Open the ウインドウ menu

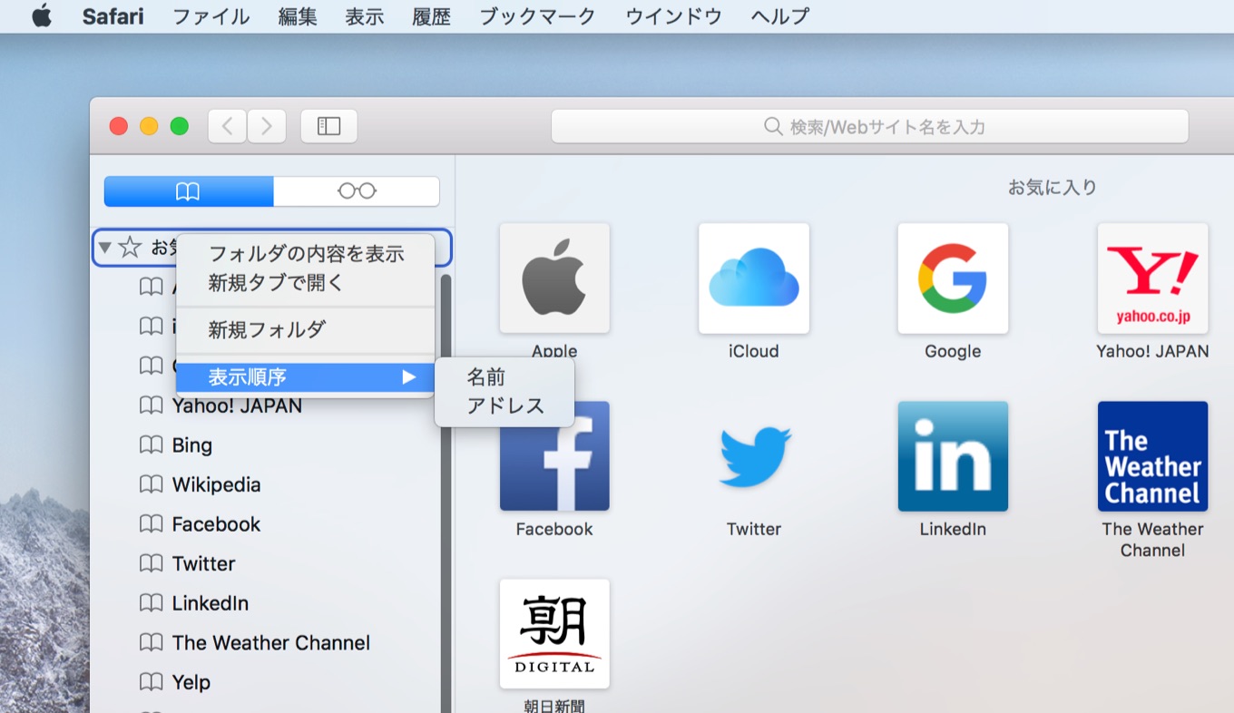click(673, 16)
